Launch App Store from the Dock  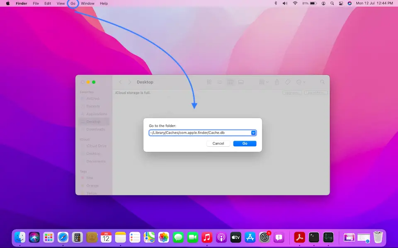coord(250,237)
